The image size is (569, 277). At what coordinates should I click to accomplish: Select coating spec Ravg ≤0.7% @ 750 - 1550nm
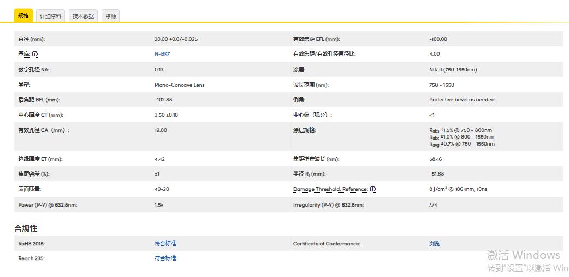[x=461, y=144]
